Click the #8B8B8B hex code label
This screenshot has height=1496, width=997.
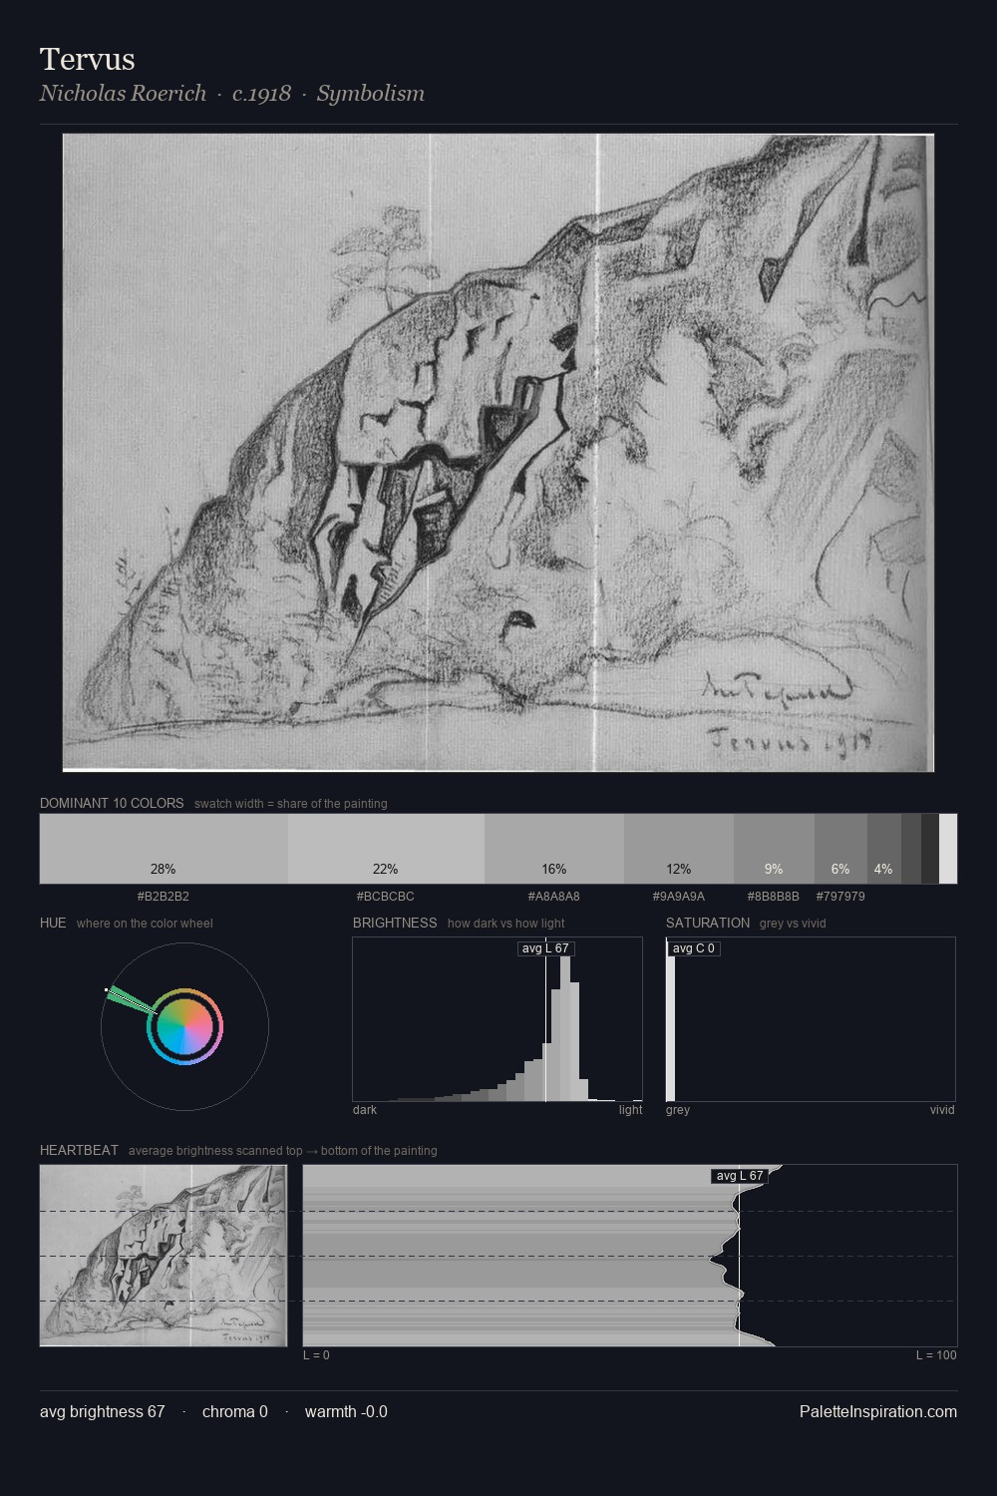774,897
